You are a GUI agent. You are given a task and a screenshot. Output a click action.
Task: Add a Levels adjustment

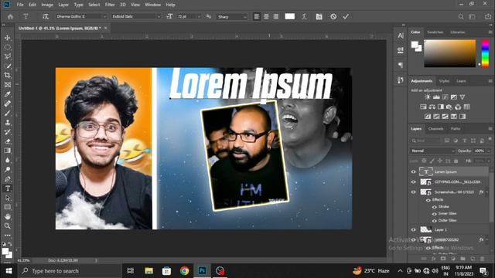(436, 97)
